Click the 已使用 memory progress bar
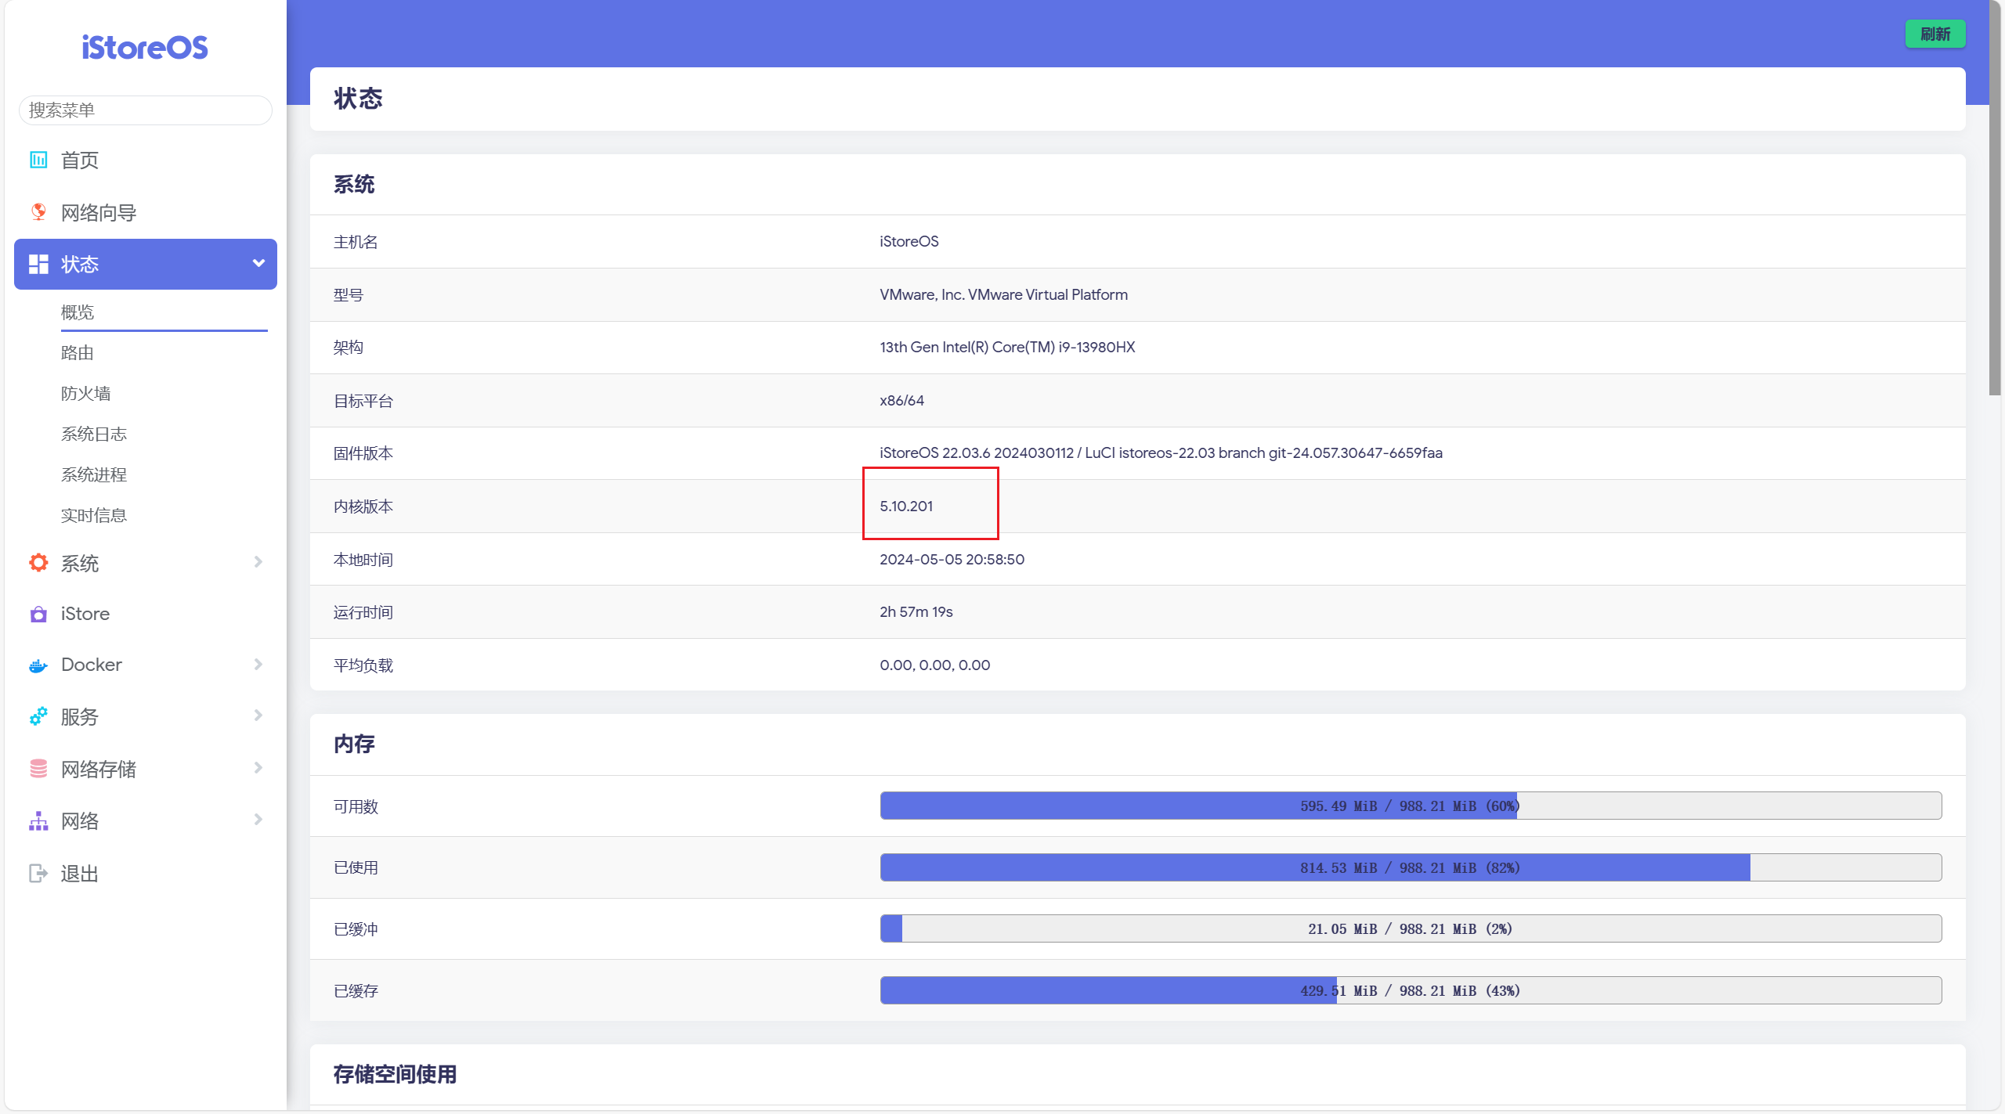 pyautogui.click(x=1410, y=867)
